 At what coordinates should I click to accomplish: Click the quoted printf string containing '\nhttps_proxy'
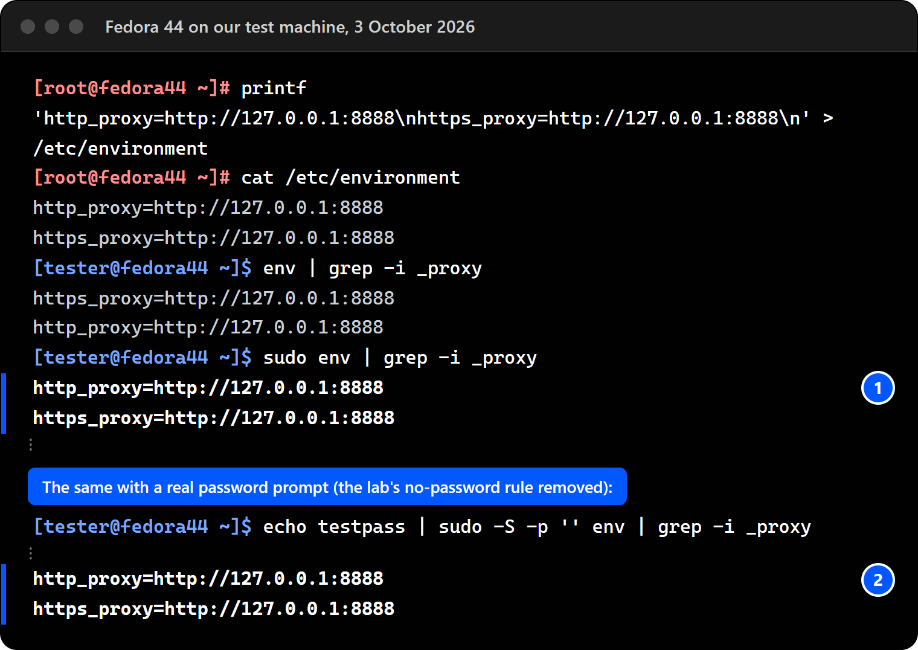(x=422, y=118)
